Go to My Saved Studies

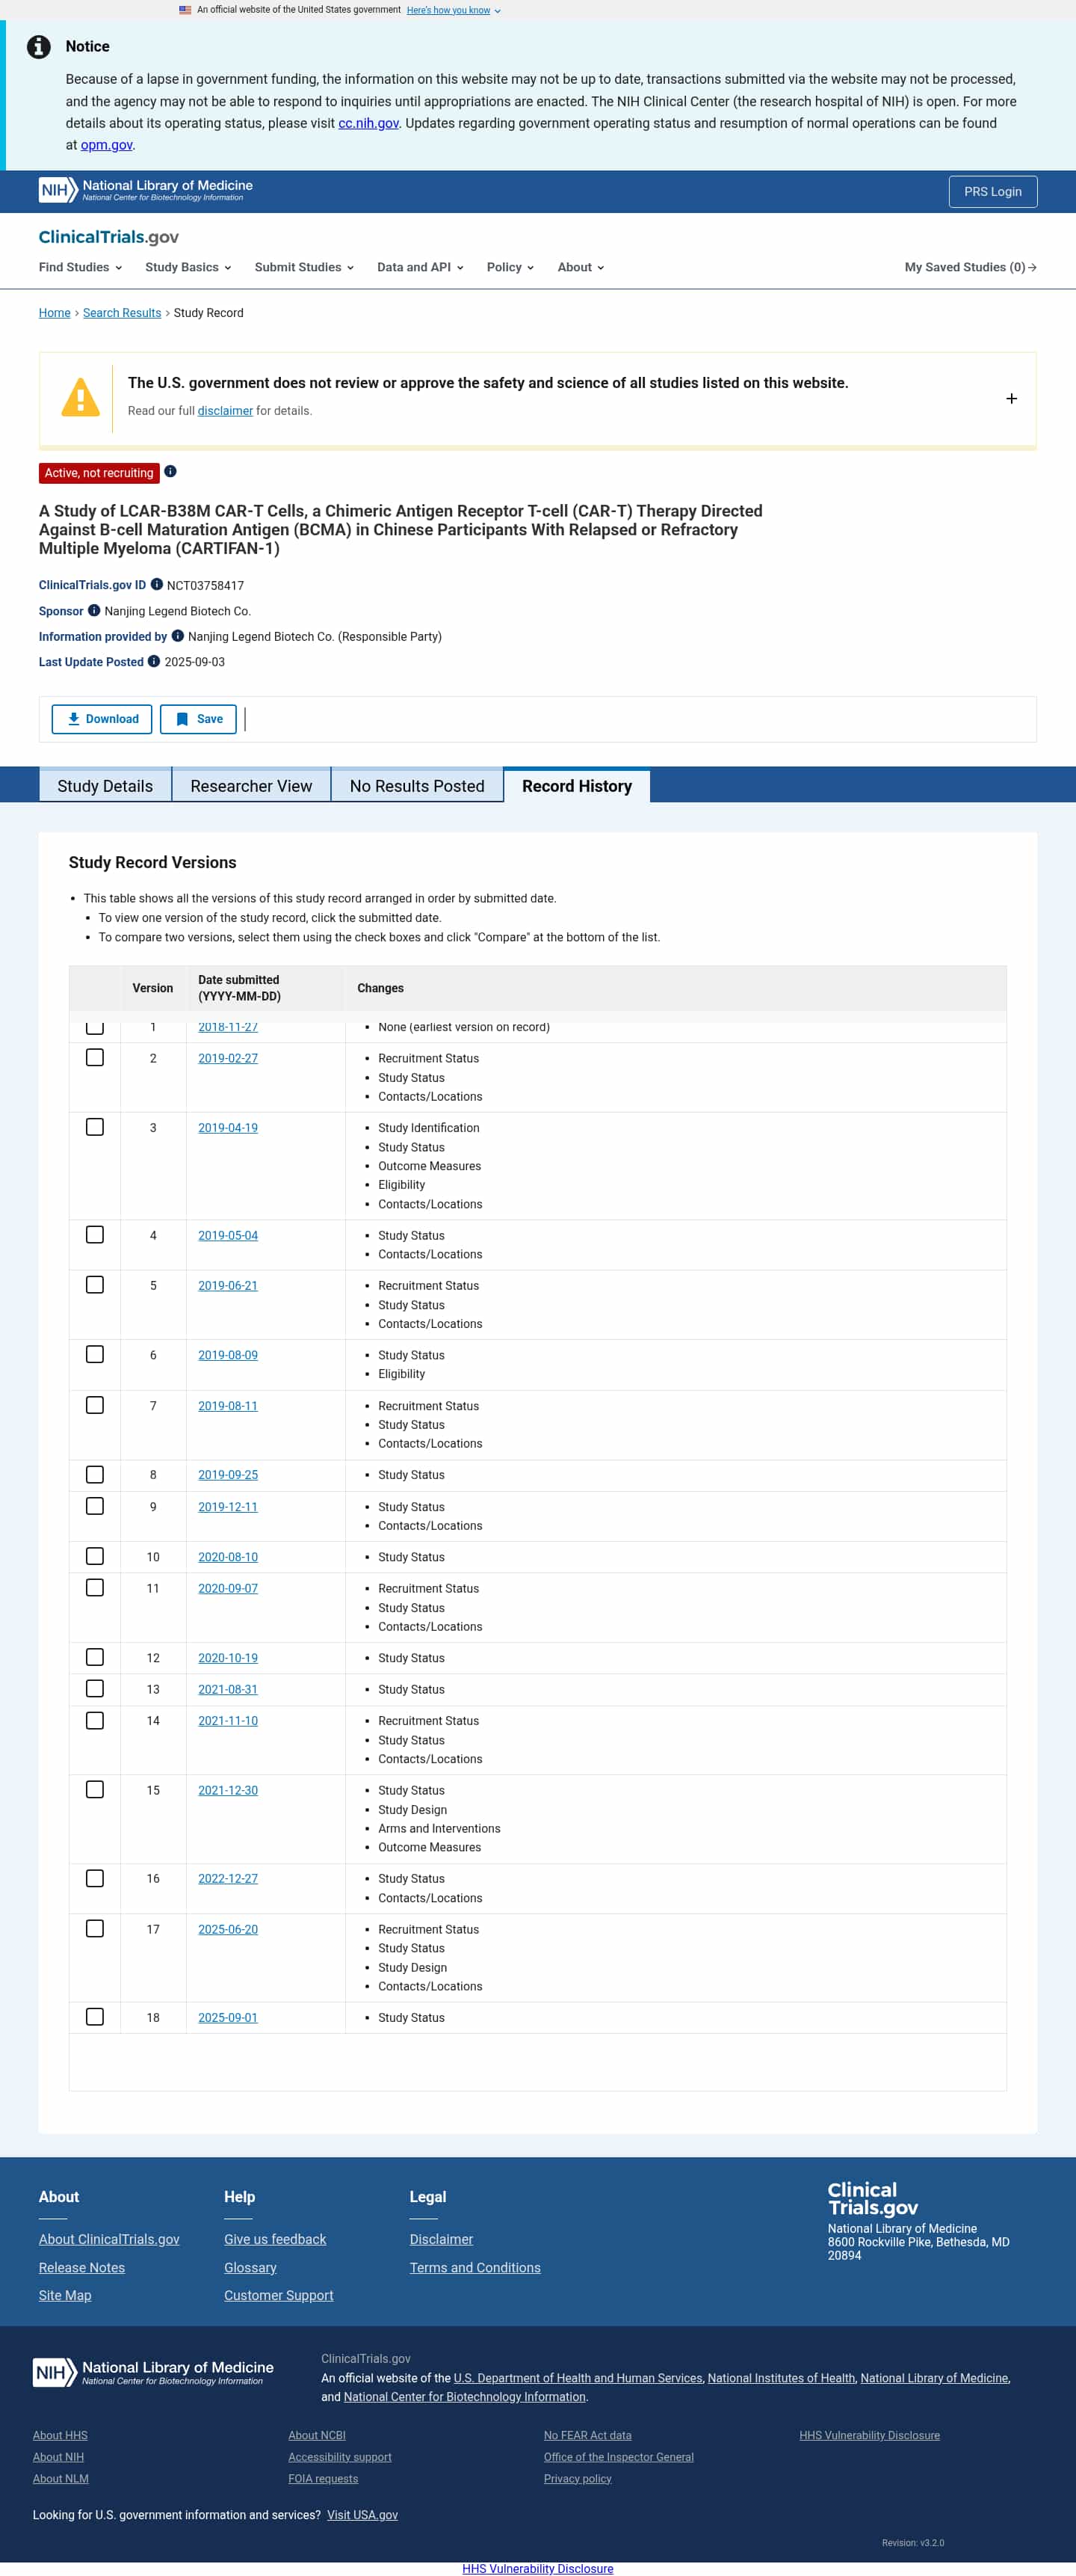[970, 267]
